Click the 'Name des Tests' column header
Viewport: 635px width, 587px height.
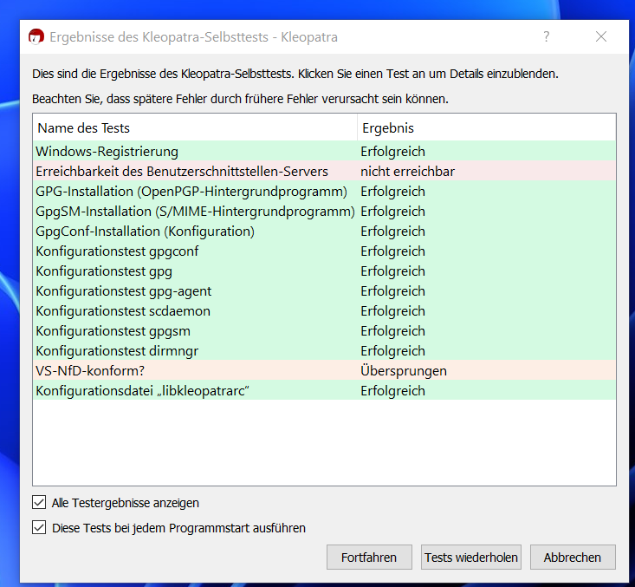pyautogui.click(x=195, y=128)
